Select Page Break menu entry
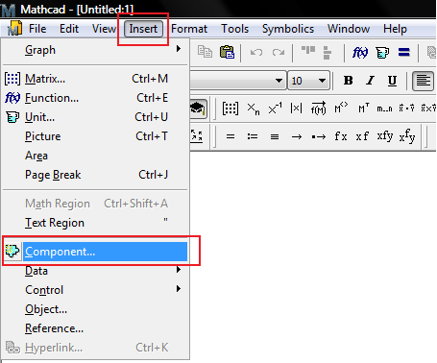The image size is (437, 363). (x=95, y=175)
